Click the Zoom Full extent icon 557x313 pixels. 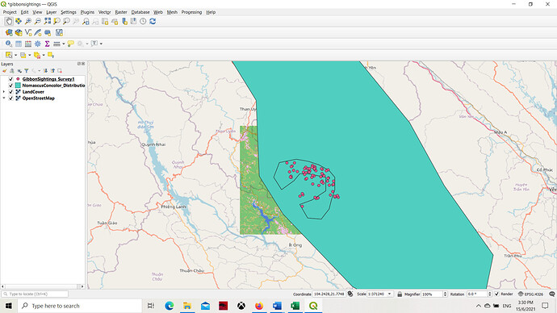point(48,21)
